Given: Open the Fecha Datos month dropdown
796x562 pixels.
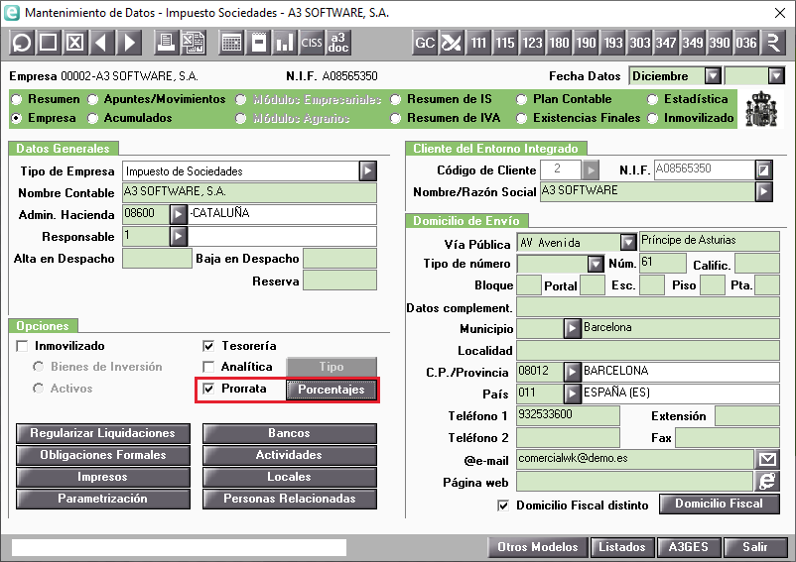Looking at the screenshot, I should 713,76.
